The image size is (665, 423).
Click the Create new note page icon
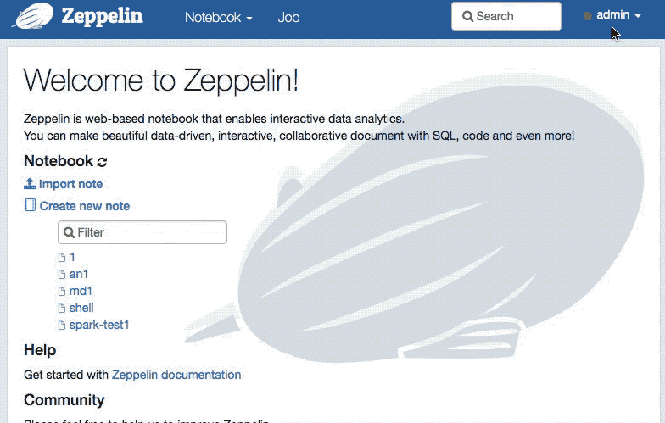(31, 205)
